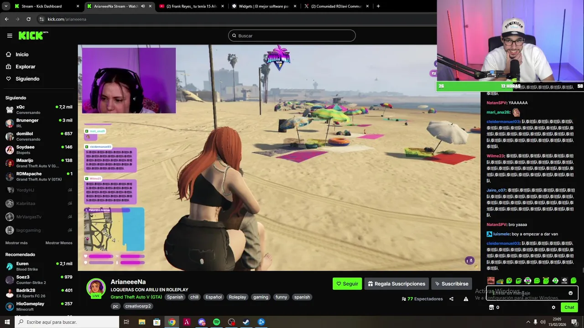Close the ArianeeeNa Stream tab
The image size is (584, 328).
150,6
